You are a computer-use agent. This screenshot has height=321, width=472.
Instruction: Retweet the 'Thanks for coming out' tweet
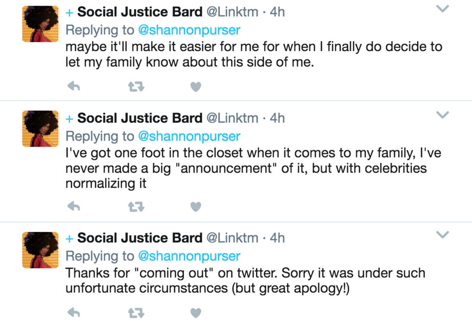pos(136,313)
